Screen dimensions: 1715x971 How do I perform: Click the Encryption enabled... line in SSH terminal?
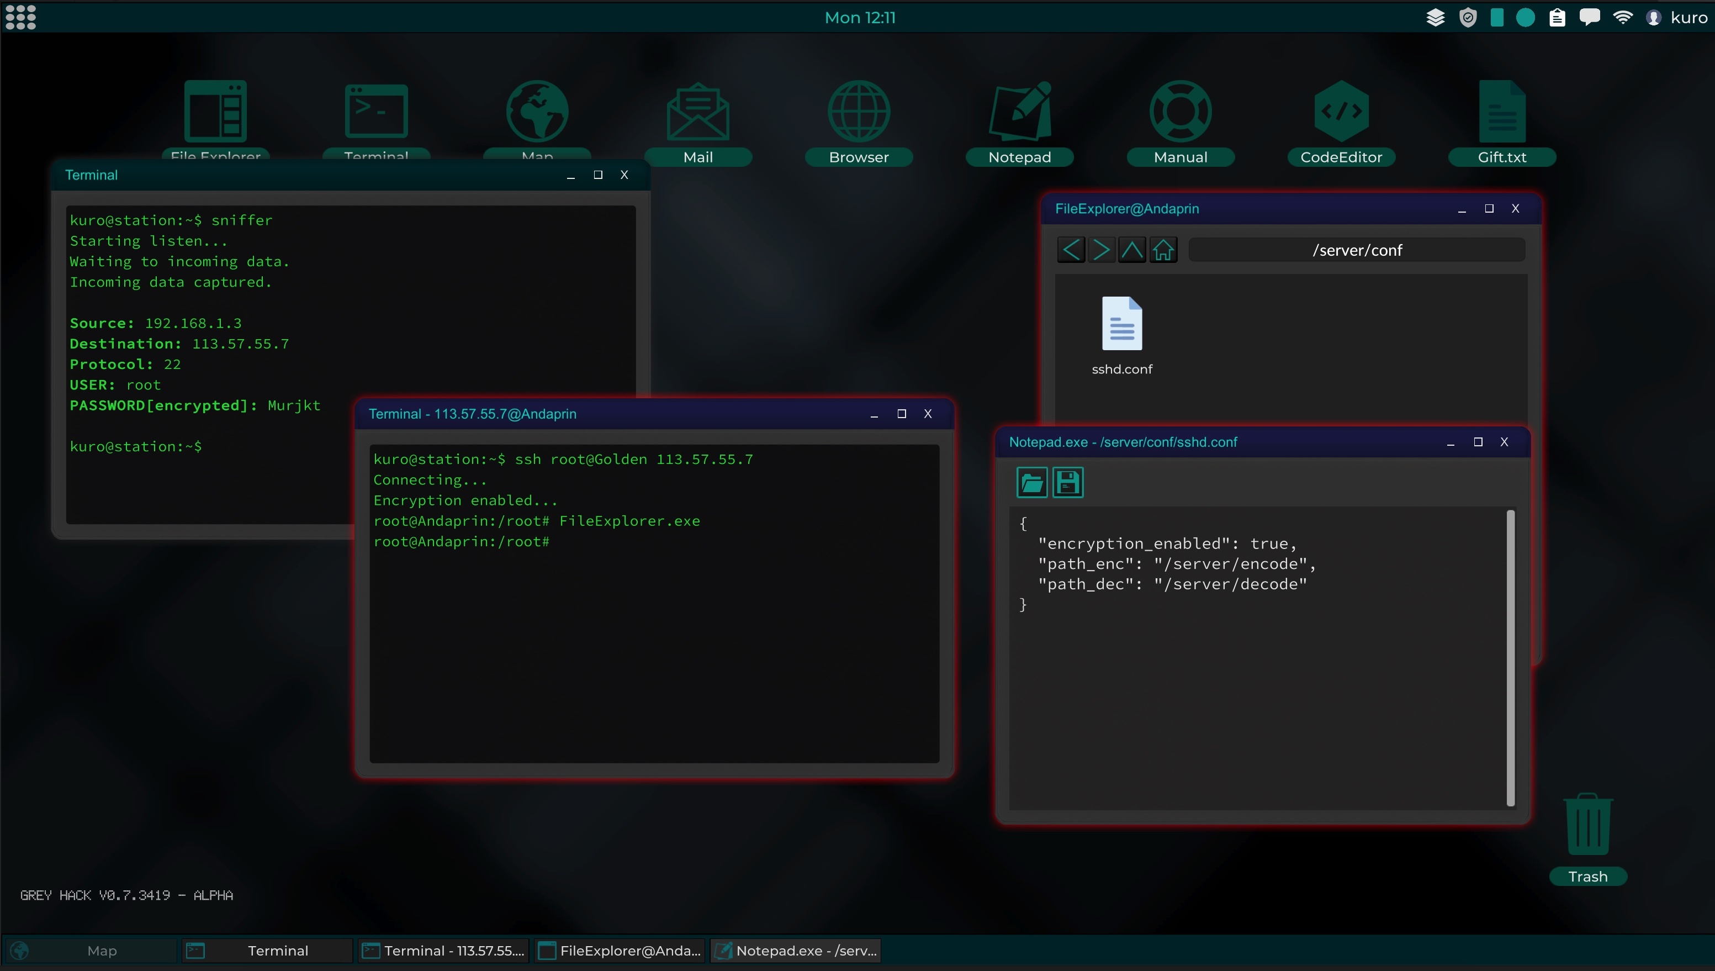pyautogui.click(x=465, y=500)
